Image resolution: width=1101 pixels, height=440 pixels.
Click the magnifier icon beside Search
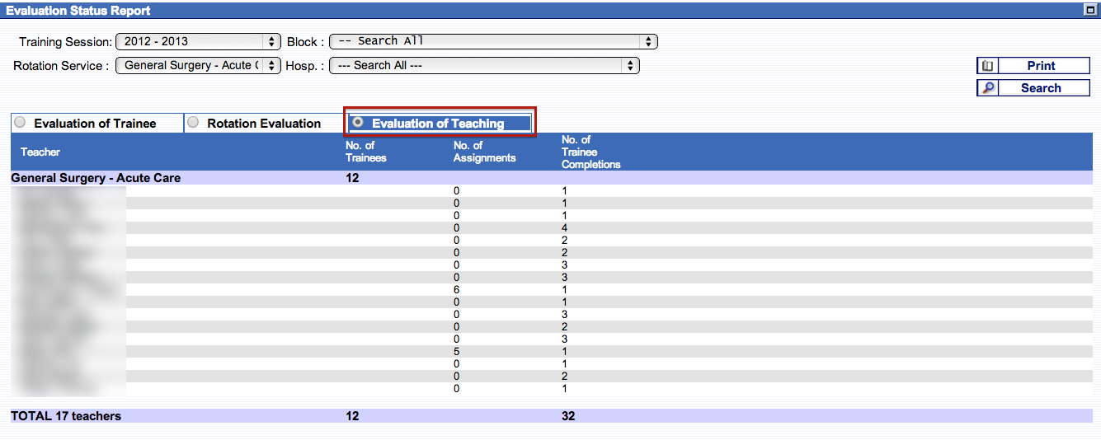987,88
